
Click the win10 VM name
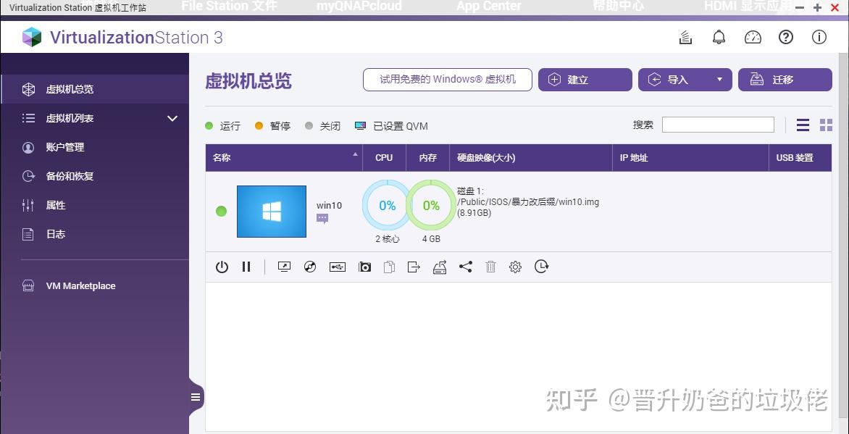coord(329,206)
